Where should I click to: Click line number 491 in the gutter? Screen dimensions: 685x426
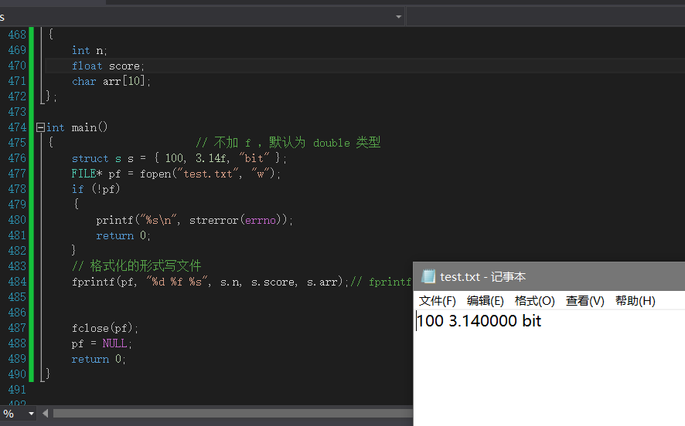tap(17, 390)
